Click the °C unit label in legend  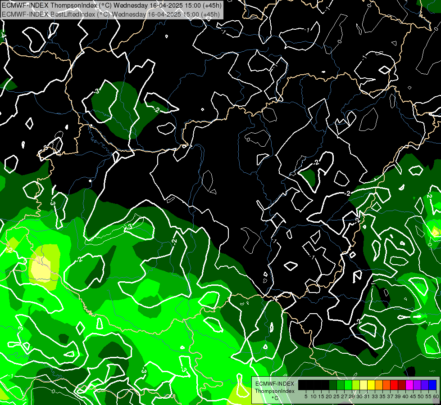click(x=275, y=398)
